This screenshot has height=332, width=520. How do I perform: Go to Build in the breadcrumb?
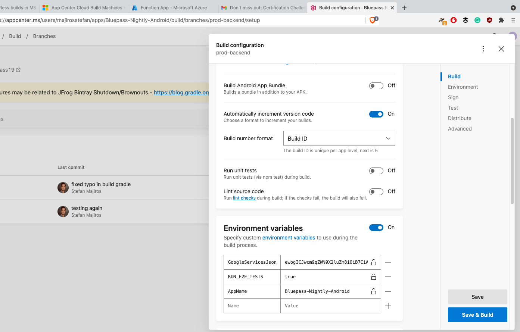point(15,36)
